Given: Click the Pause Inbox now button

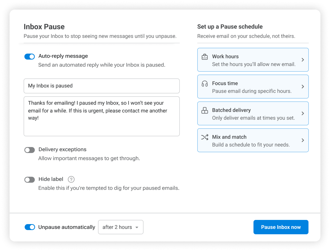Looking at the screenshot, I should pyautogui.click(x=281, y=227).
